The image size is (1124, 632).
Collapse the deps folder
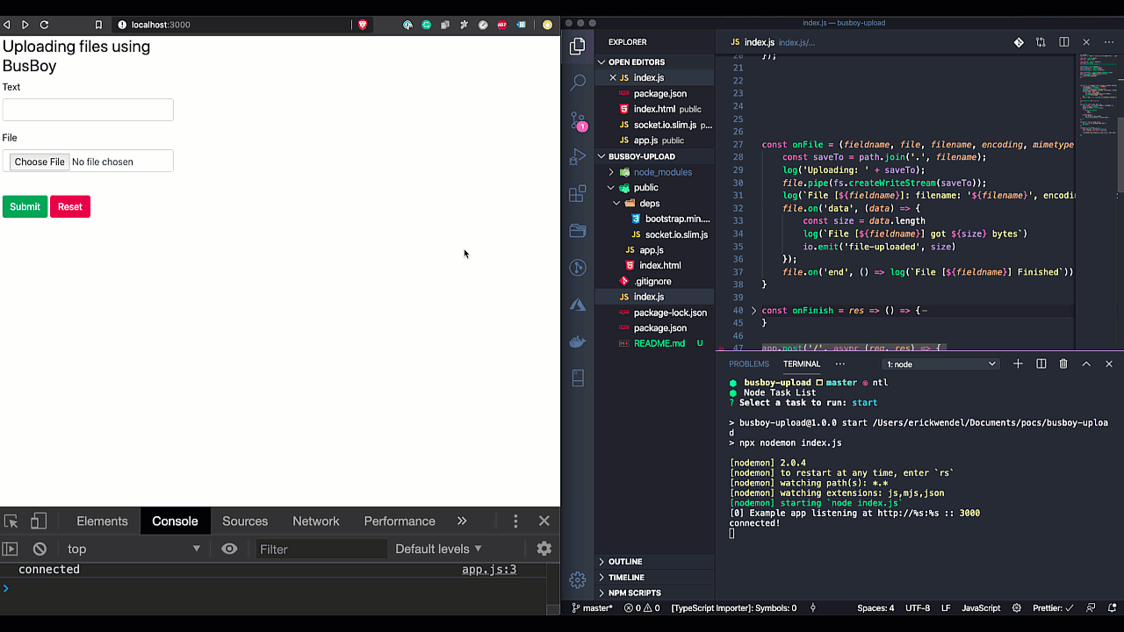click(650, 204)
